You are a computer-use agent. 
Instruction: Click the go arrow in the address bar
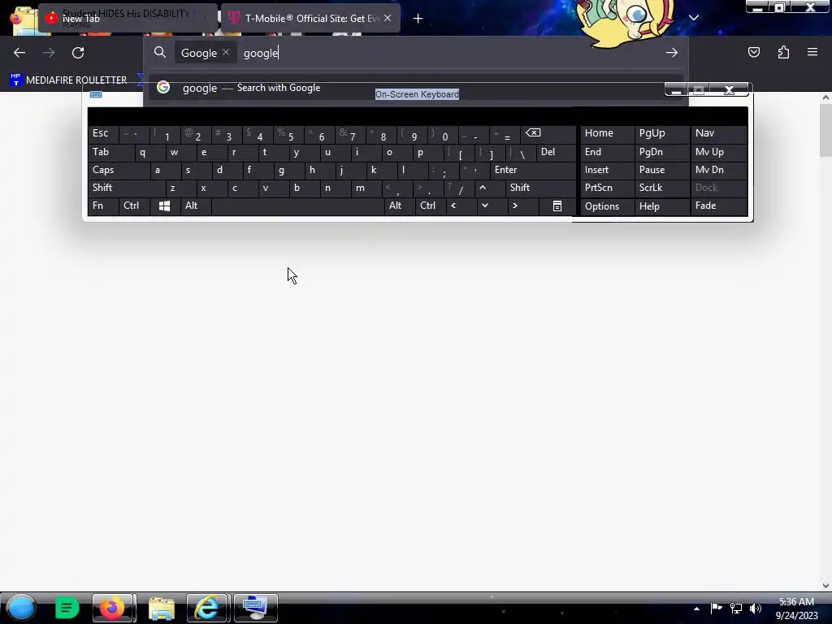(672, 53)
